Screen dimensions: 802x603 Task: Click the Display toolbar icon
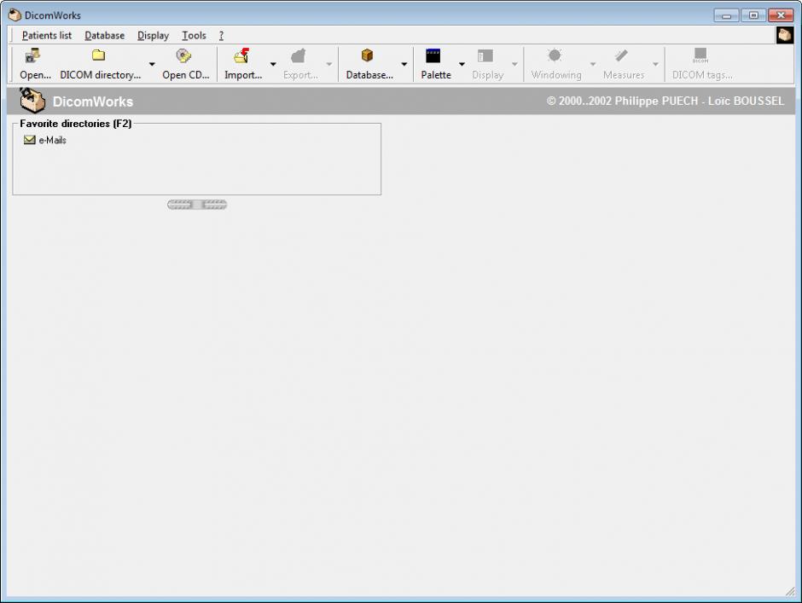(x=485, y=55)
